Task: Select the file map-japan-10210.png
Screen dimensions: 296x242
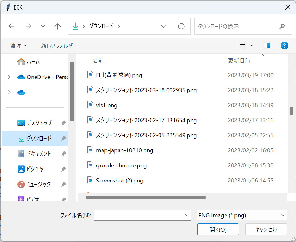Action: (x=124, y=150)
